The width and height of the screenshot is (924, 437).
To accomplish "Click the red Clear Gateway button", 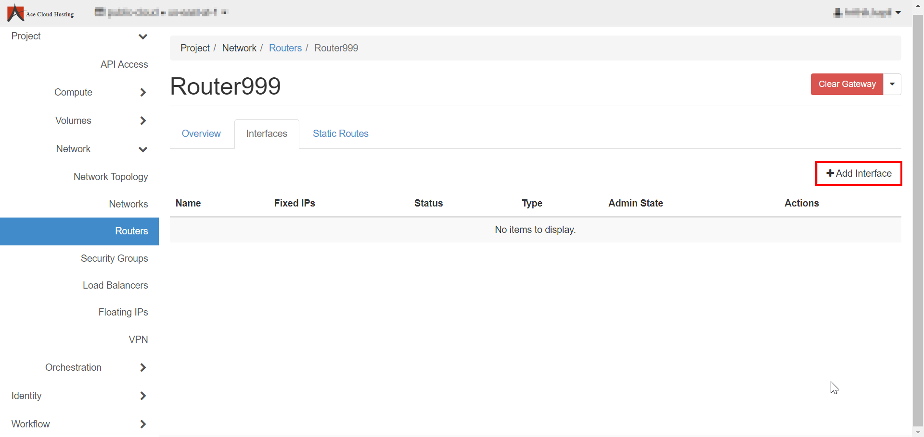I will 847,84.
